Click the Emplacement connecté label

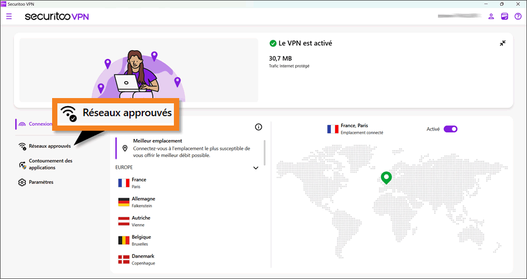[x=362, y=132]
